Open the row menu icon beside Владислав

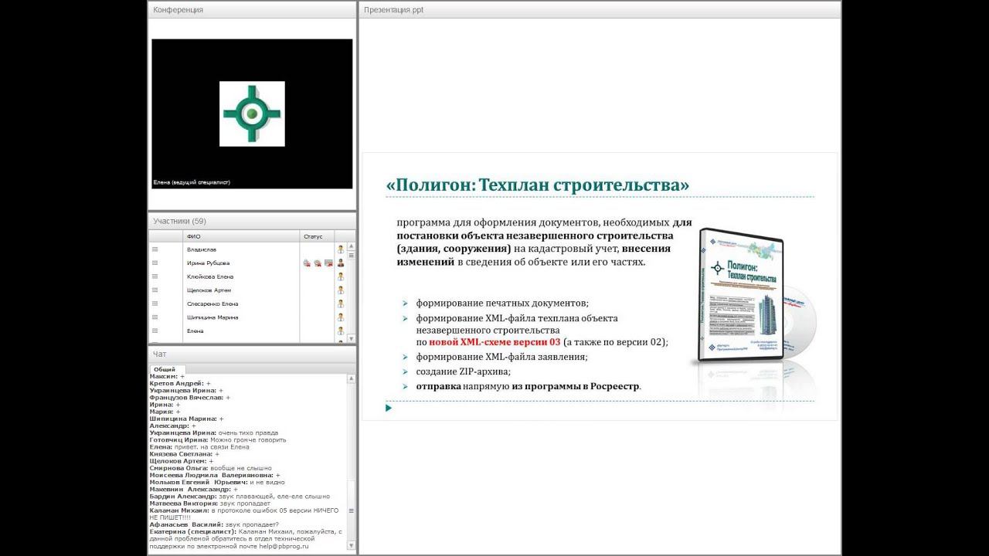pos(155,249)
